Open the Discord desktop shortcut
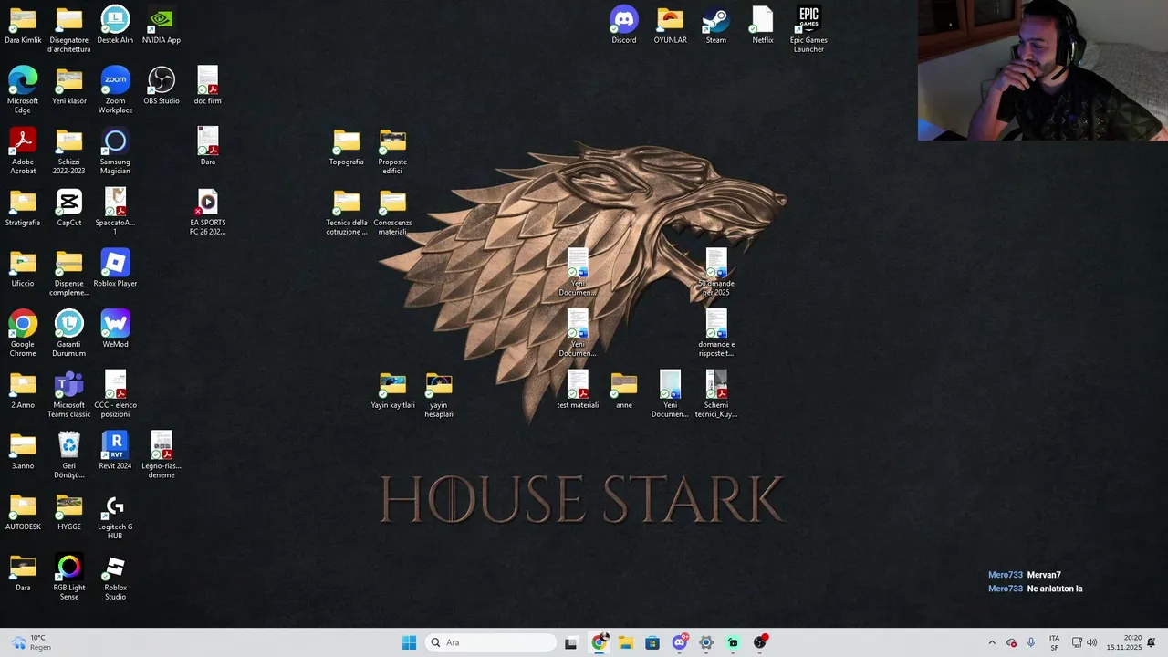 [624, 26]
